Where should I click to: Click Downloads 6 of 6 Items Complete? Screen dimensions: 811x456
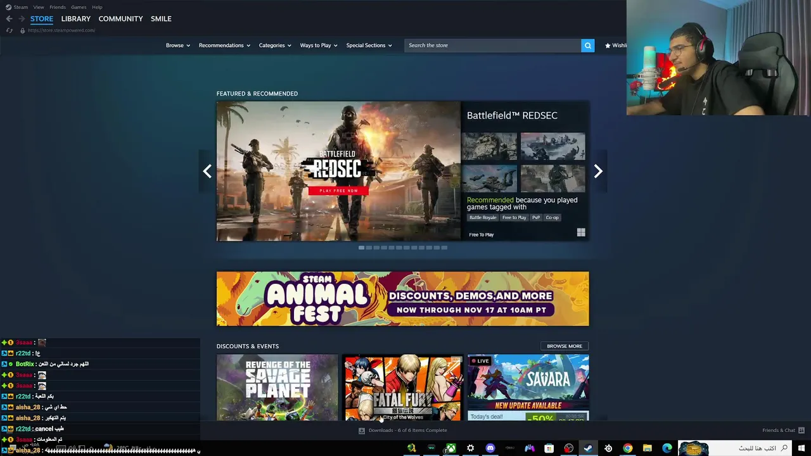pos(408,431)
